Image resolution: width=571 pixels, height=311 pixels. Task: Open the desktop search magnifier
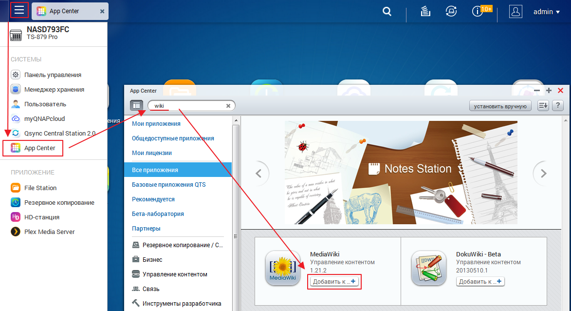point(387,12)
